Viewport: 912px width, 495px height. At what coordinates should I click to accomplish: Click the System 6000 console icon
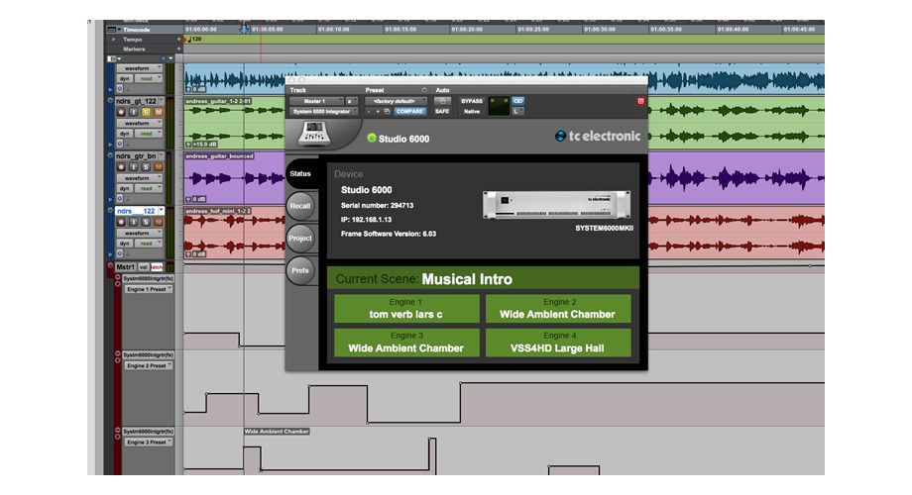pyautogui.click(x=314, y=135)
